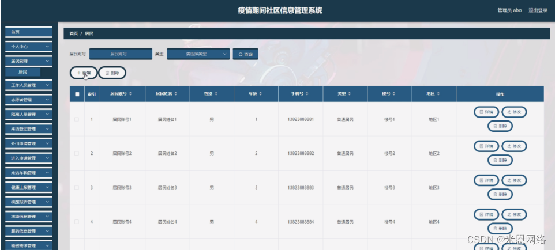The image size is (555, 250).
Task: Click the sort arrows next to 性别
Action: pyautogui.click(x=216, y=94)
